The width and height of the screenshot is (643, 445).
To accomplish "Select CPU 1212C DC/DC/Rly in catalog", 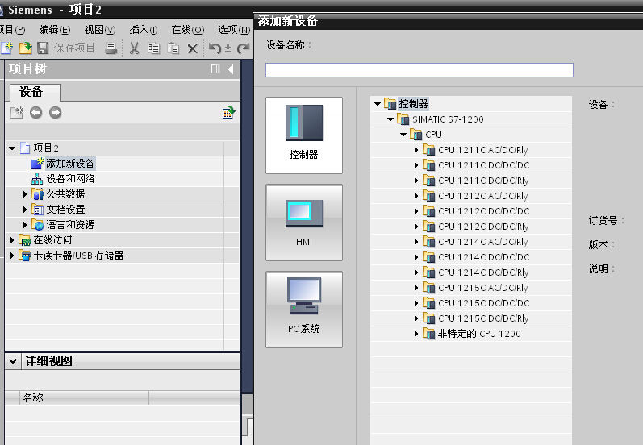I will 483,227.
